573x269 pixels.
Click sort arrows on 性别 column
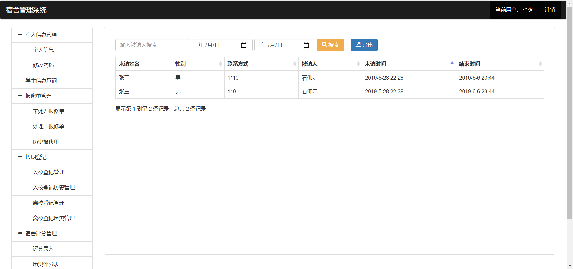[221, 64]
